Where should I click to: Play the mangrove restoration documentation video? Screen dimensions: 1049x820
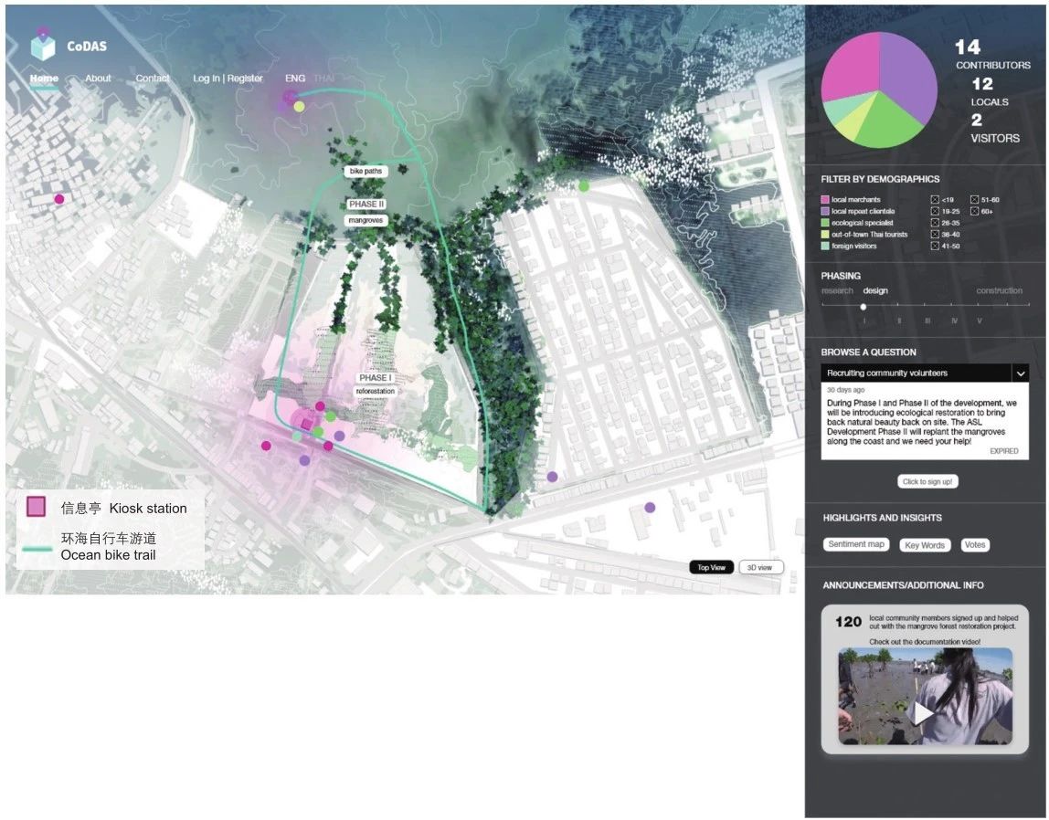tap(925, 712)
